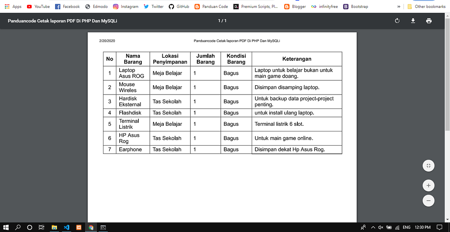
Task: Zoom in on the PDF
Action: (428, 185)
